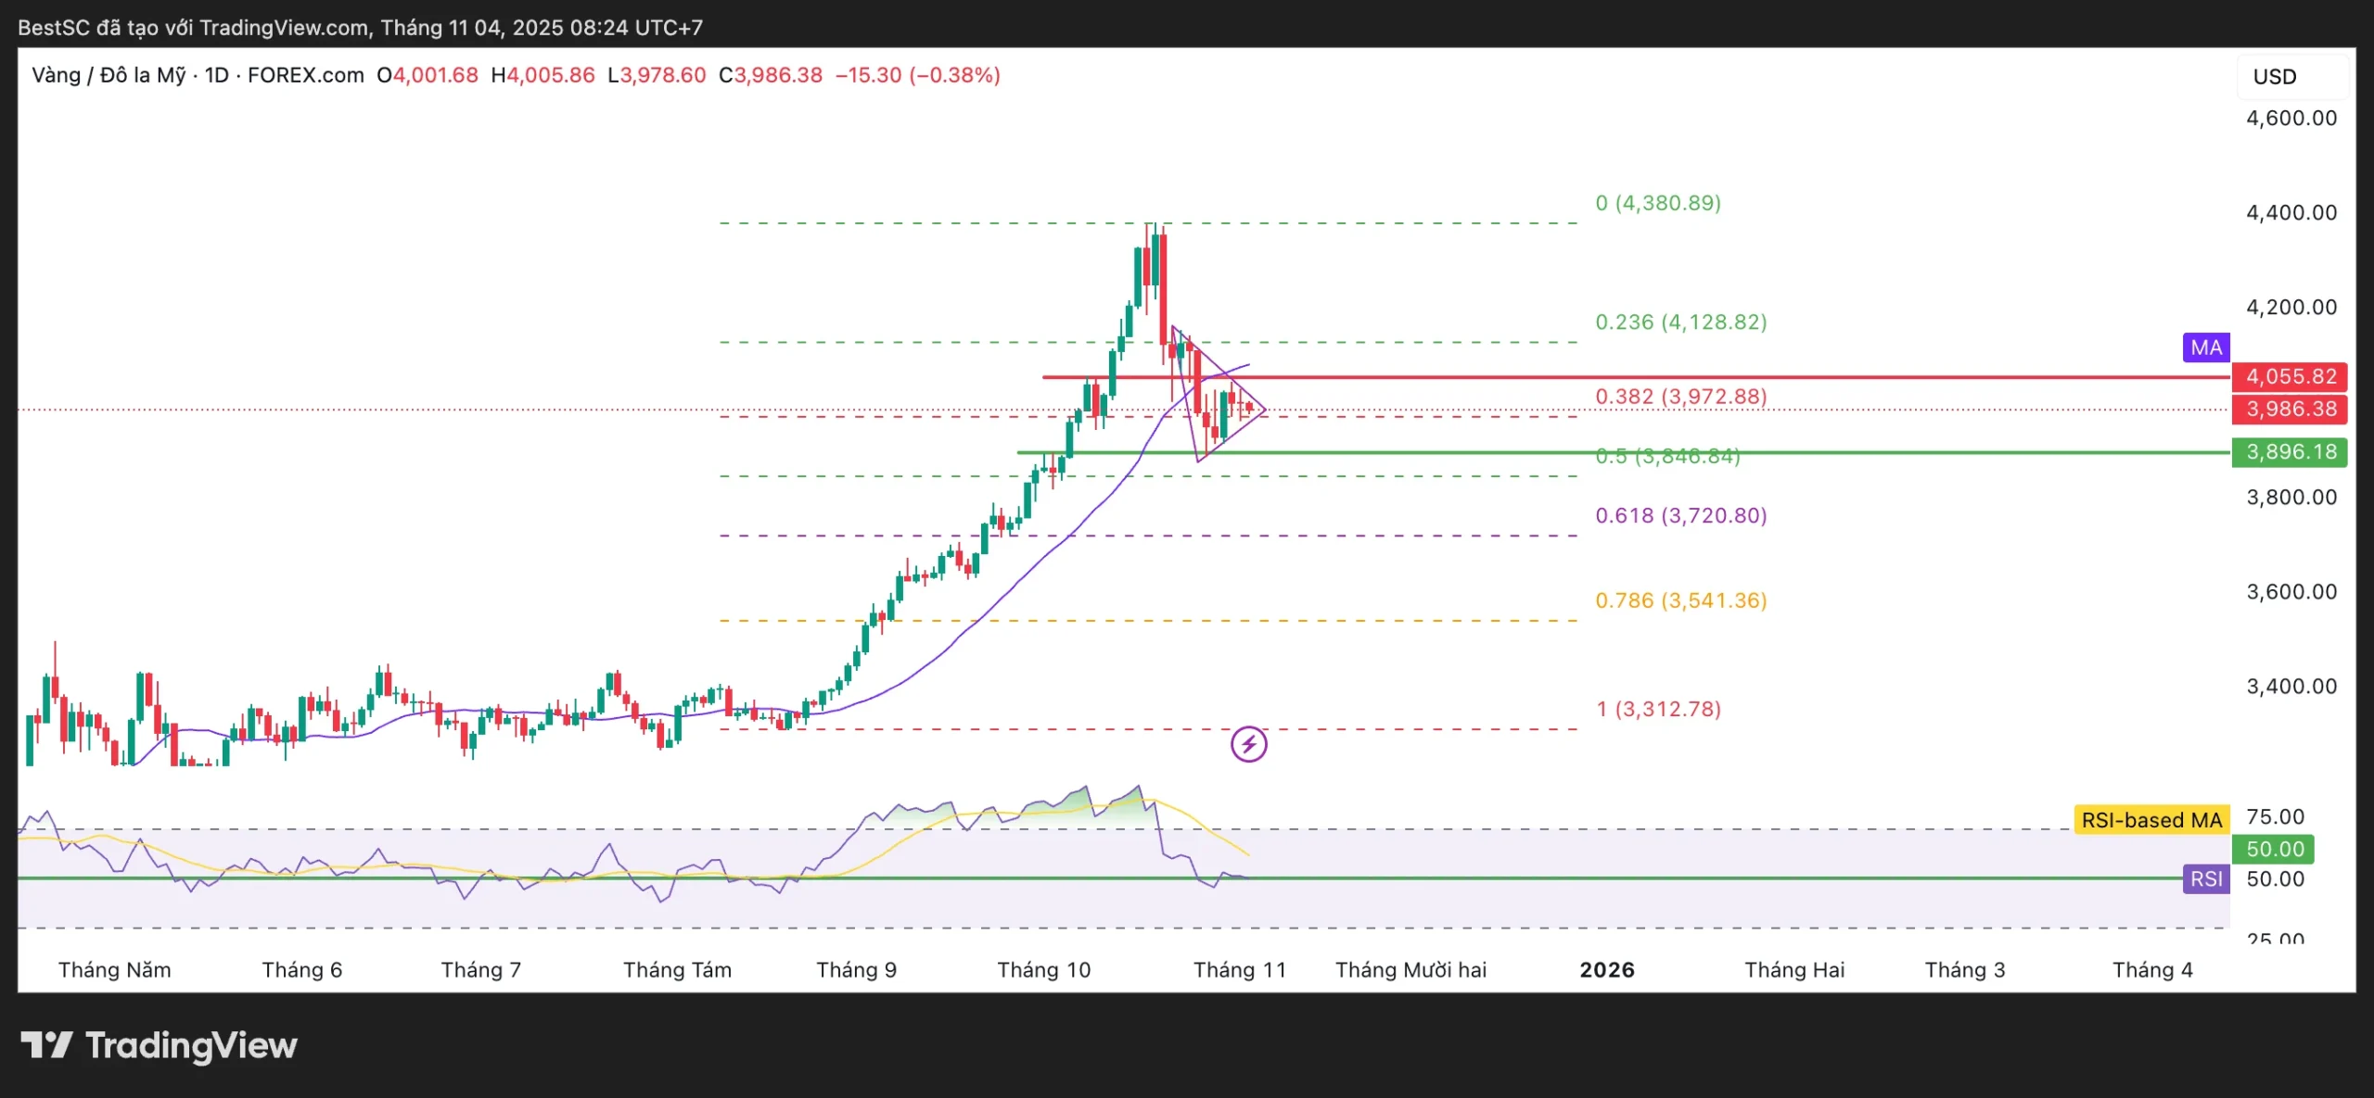Click the Tháng 11 time axis label
Image resolution: width=2374 pixels, height=1098 pixels.
click(1239, 970)
